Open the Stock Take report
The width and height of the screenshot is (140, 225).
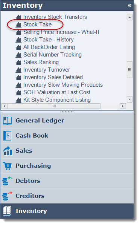point(37,24)
